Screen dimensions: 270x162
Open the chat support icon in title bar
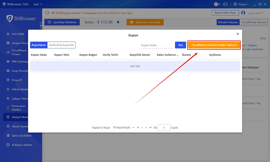(225, 4)
